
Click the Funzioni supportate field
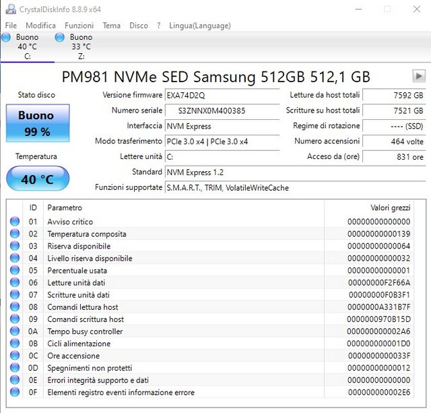[295, 188]
